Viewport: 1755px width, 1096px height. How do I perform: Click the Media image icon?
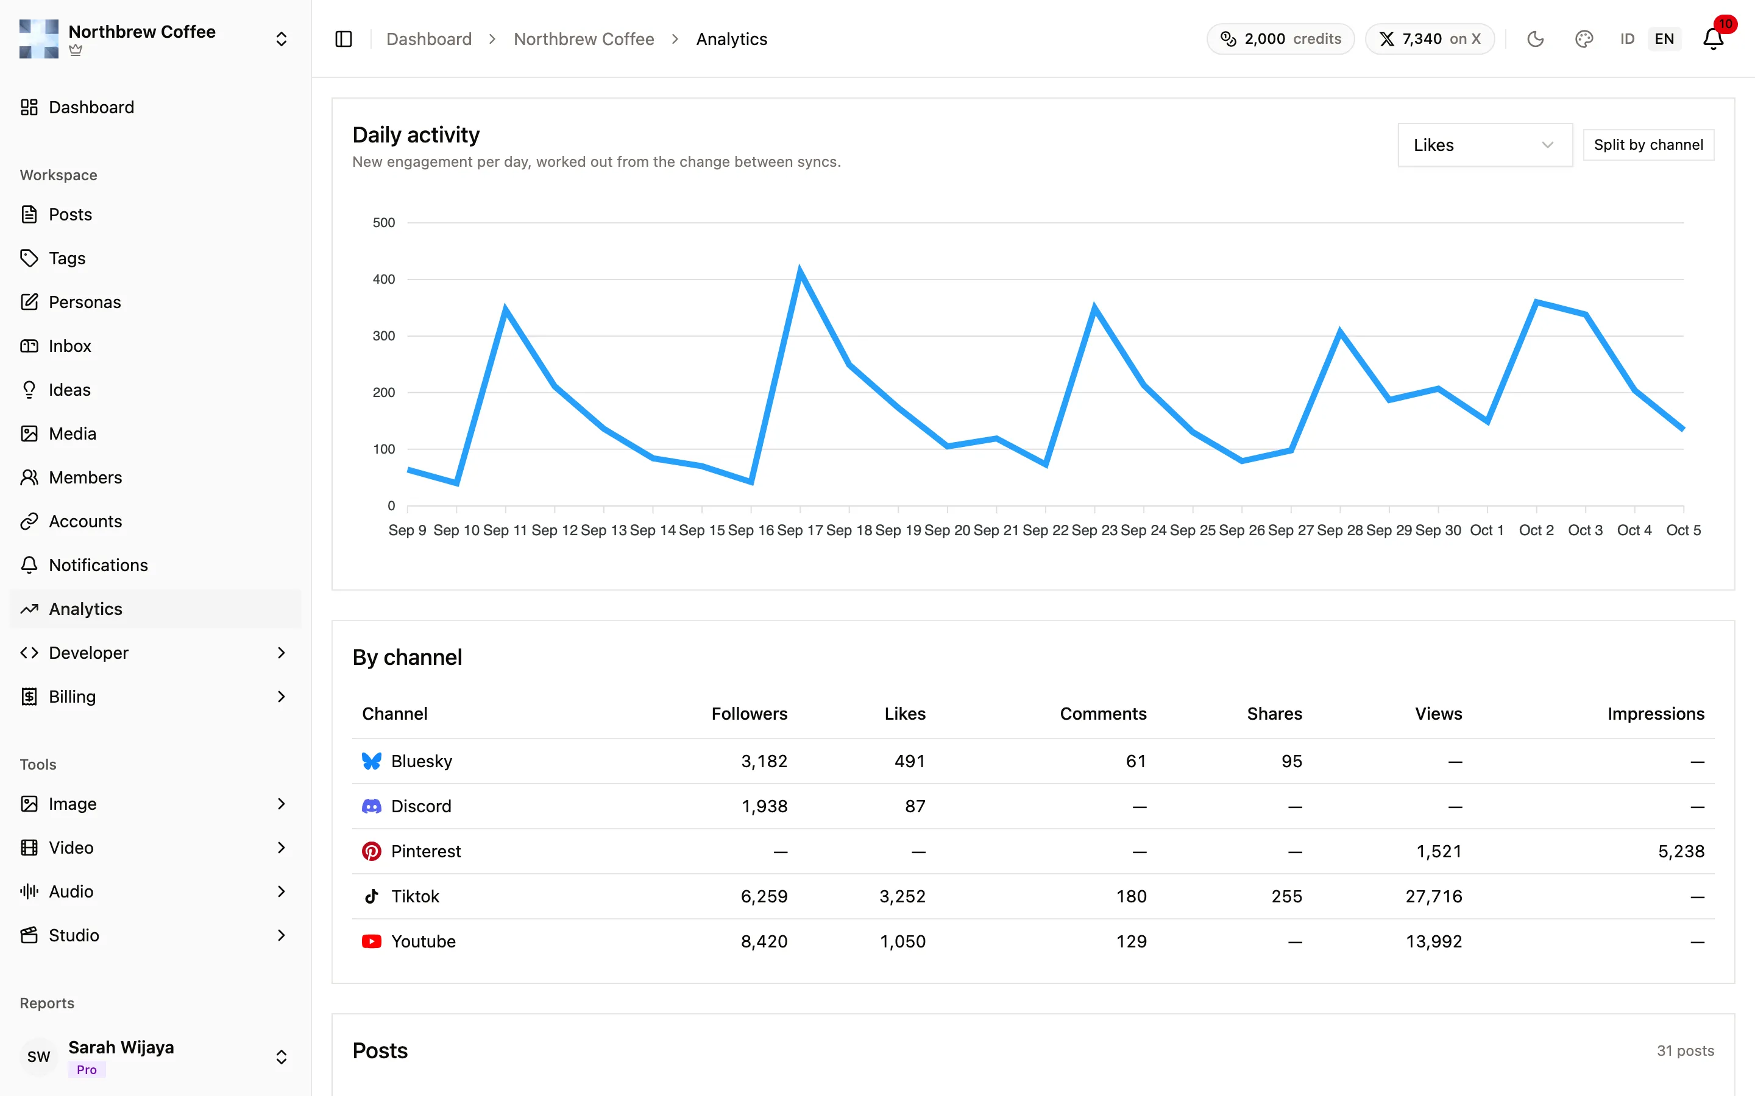point(29,434)
